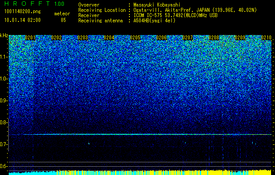Click the 0209 time marker
Image resolution: width=275 pixels, height=175 pixels.
coord(240,38)
